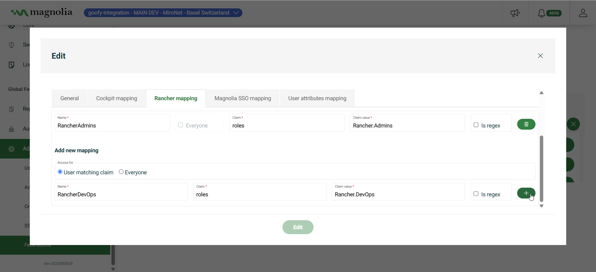Click the Claim field of RancherAdmins row
Screen dimensions: 596x272
[x=287, y=123]
